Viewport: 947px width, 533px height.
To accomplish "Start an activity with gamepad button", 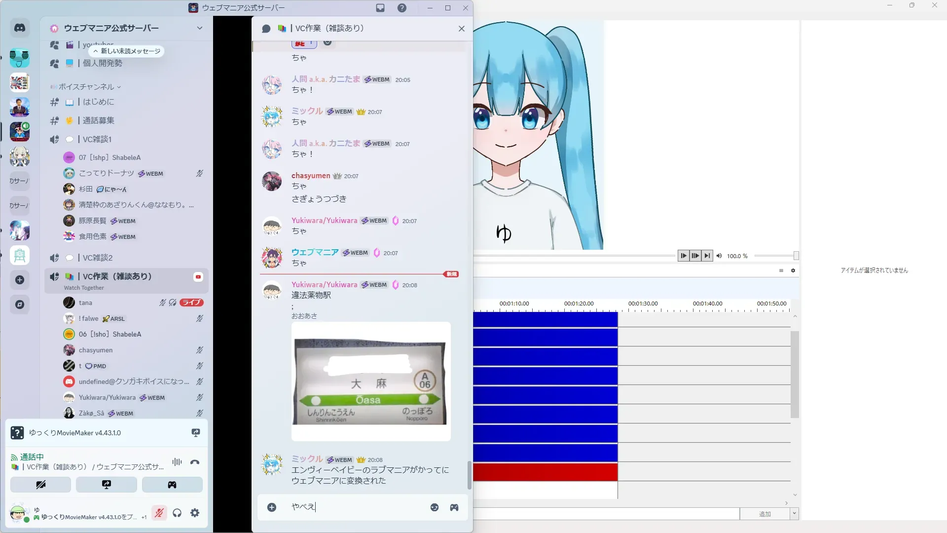I will (x=172, y=485).
